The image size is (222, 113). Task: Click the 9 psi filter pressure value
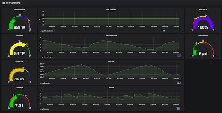(x=203, y=53)
